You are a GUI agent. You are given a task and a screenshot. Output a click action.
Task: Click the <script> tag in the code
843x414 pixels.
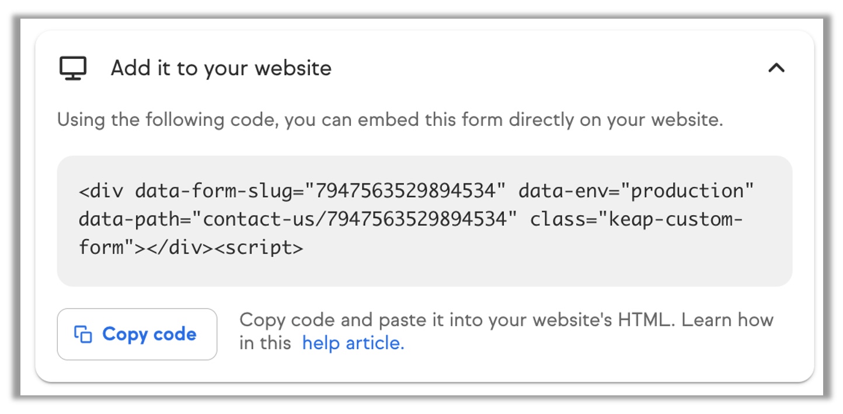259,247
